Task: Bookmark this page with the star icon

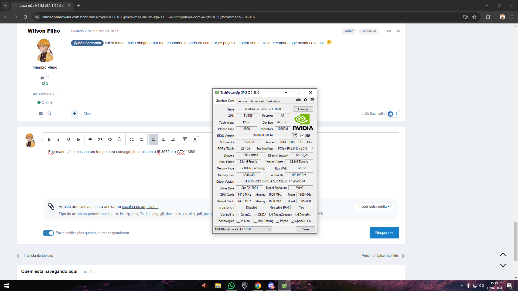Action: pos(474,17)
